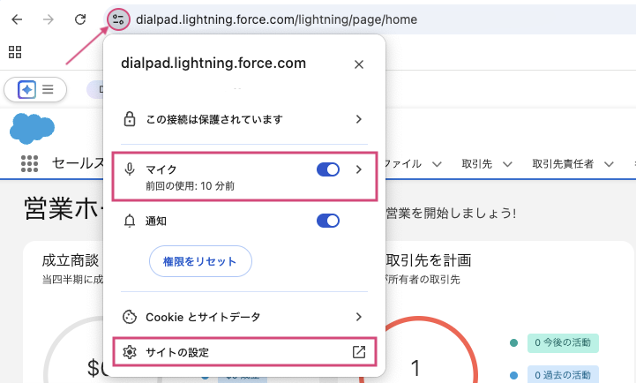Screen dimensions: 636x383
Task: Open サイトの設定 from the popup
Action: [x=179, y=352]
